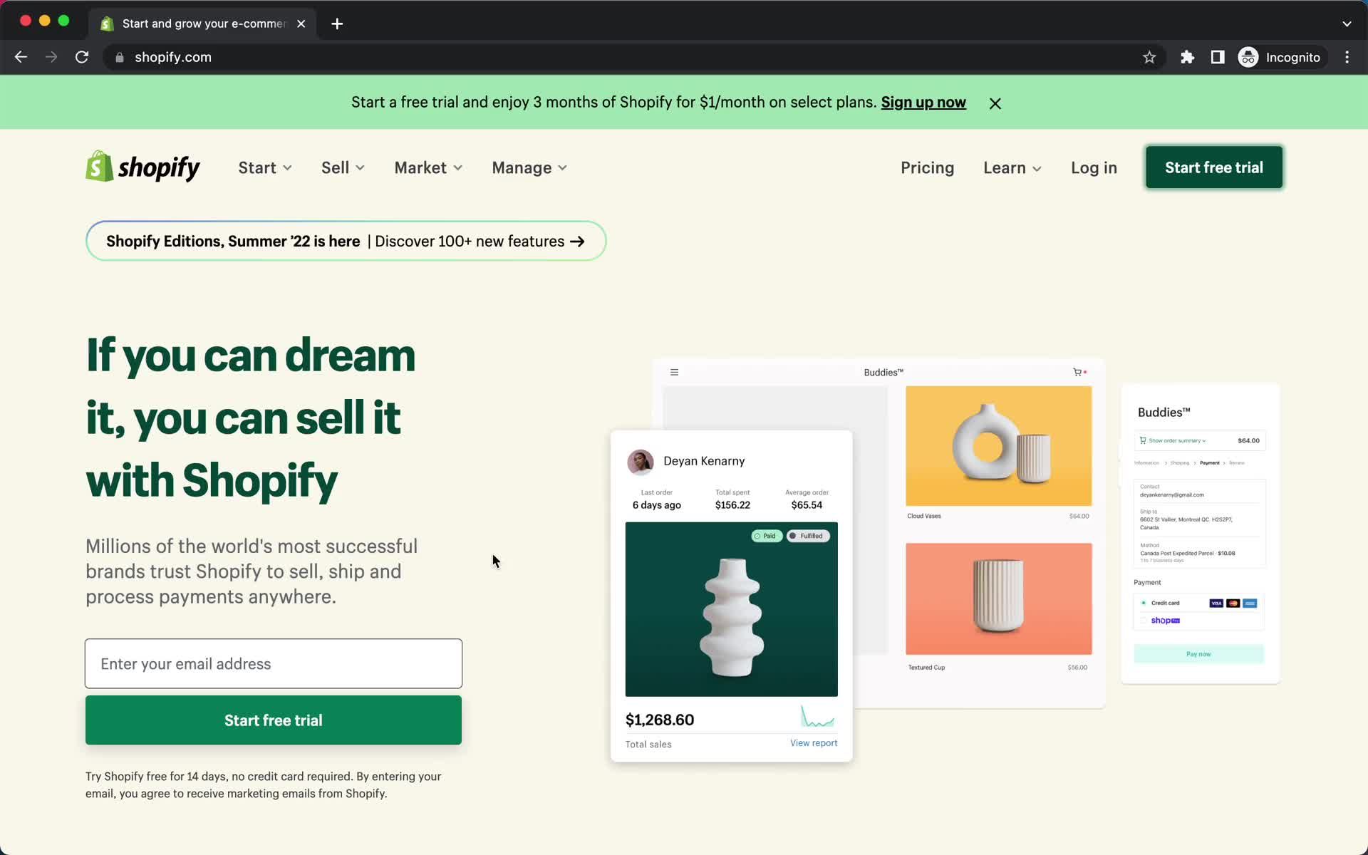
Task: Toggle the browser side panel icon
Action: 1218,57
